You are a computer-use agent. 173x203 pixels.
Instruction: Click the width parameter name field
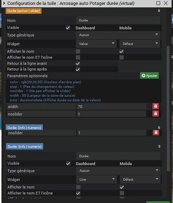(x=41, y=107)
